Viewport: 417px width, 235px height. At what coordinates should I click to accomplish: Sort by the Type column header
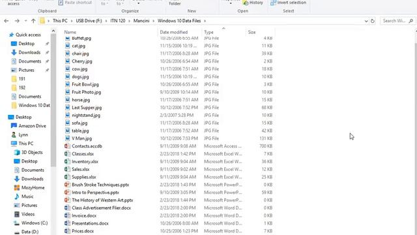(208, 32)
